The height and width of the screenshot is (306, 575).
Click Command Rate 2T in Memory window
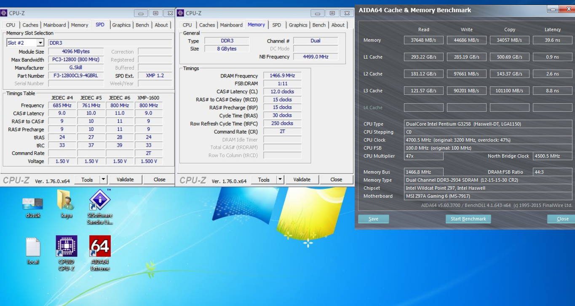tap(282, 132)
